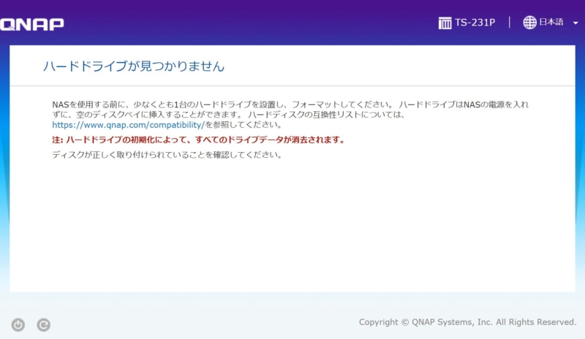The height and width of the screenshot is (339, 585).
Task: Click the restart refresh icon
Action: click(43, 325)
